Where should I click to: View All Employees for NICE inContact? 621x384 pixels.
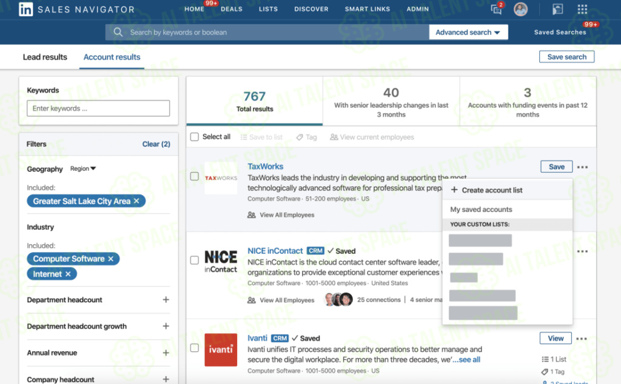[281, 300]
